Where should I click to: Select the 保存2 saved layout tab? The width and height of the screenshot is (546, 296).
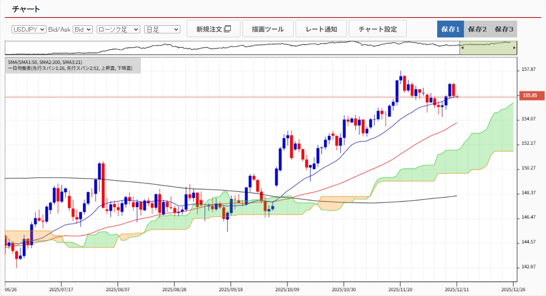click(477, 29)
